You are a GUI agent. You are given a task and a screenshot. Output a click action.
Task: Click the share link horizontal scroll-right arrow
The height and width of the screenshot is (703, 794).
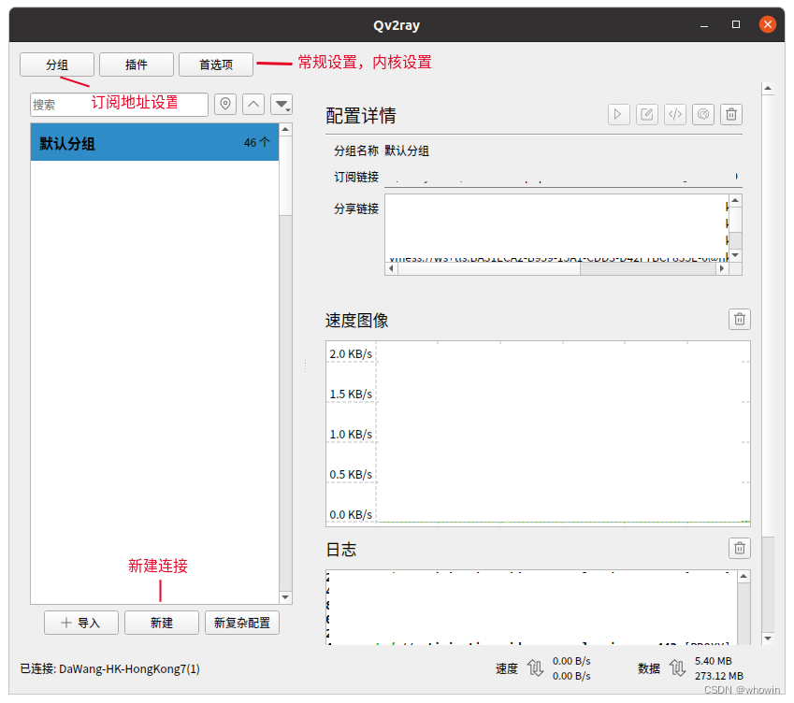tap(722, 268)
